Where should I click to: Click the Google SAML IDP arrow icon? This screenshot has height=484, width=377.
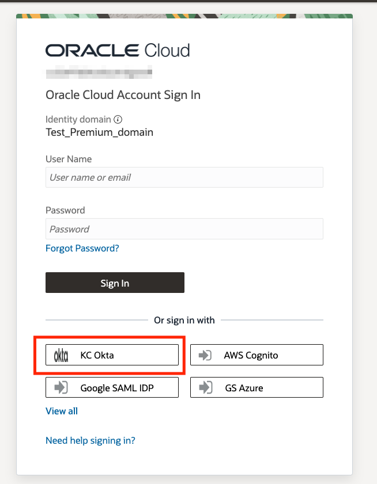pos(59,387)
